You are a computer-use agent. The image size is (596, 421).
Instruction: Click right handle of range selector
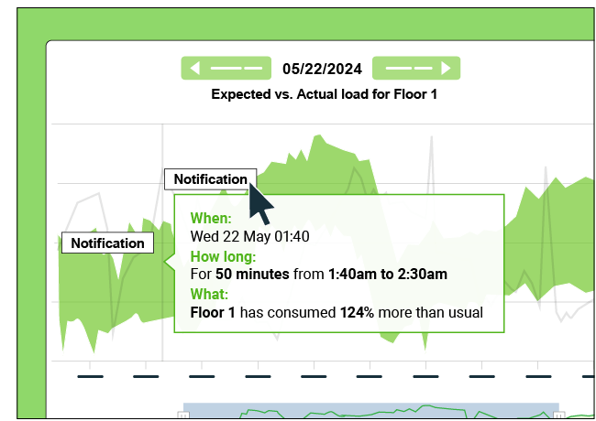(x=559, y=416)
